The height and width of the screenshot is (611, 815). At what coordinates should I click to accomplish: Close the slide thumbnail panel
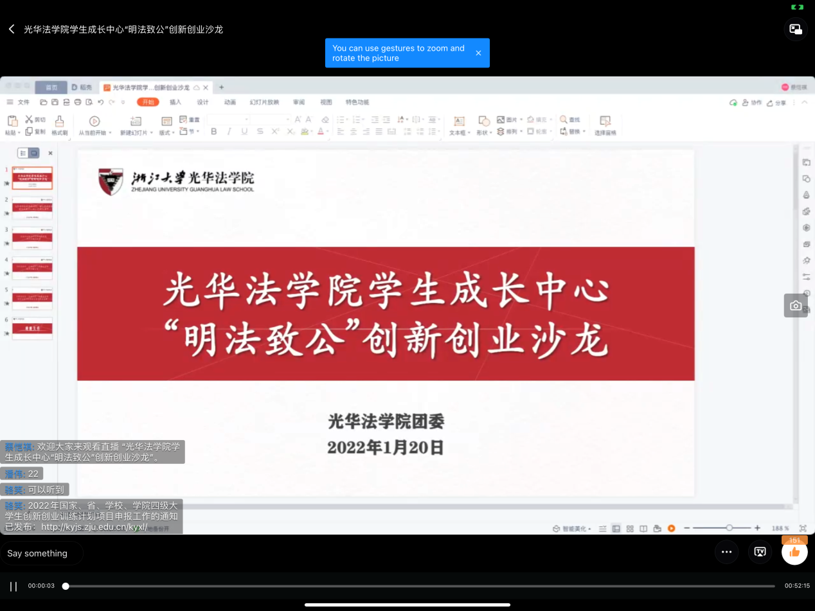click(x=51, y=153)
